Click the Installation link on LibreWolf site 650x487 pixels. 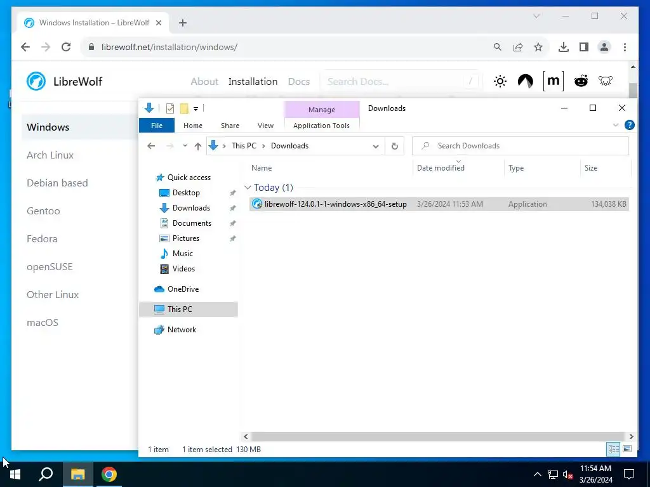coord(253,82)
